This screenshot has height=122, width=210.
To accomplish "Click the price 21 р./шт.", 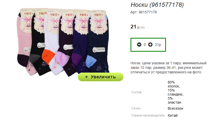I will (138, 27).
